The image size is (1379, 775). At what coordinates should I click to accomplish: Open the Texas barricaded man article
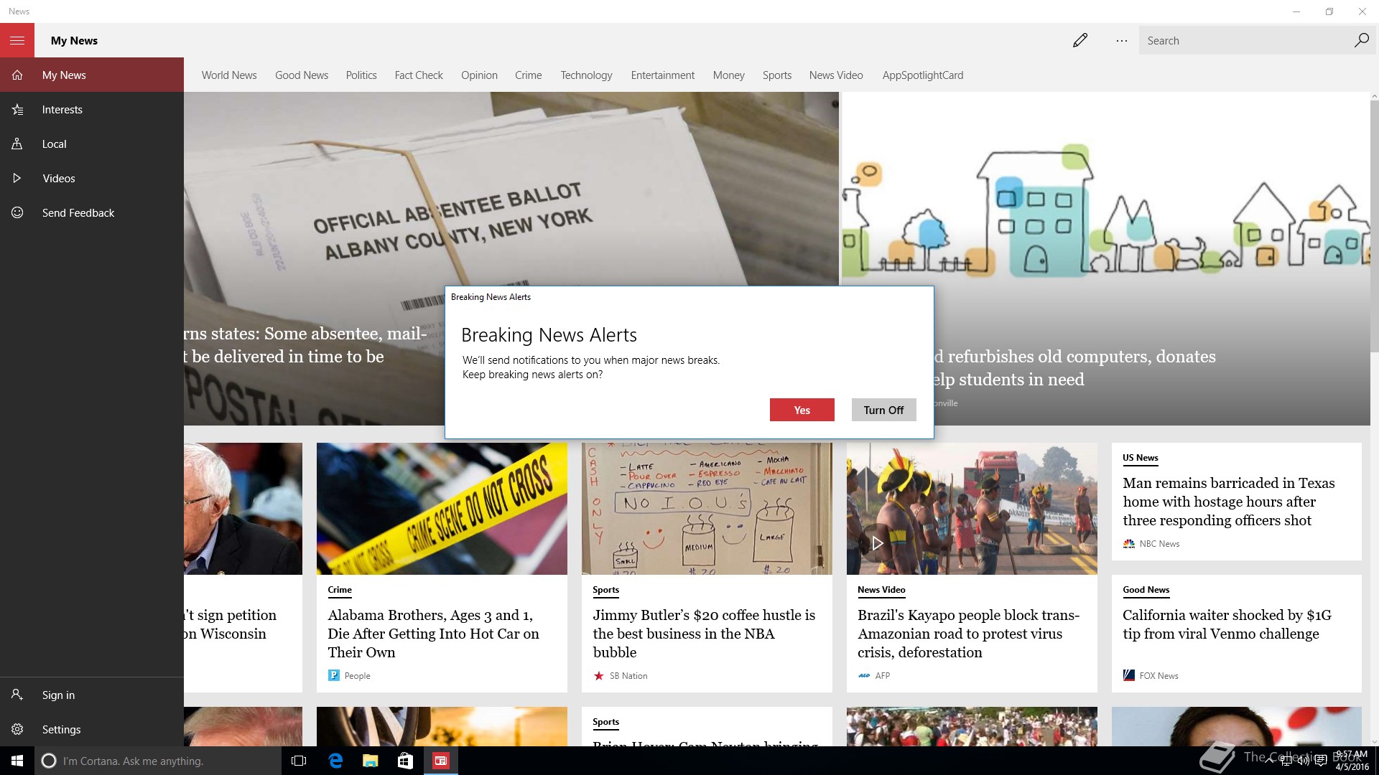tap(1228, 502)
